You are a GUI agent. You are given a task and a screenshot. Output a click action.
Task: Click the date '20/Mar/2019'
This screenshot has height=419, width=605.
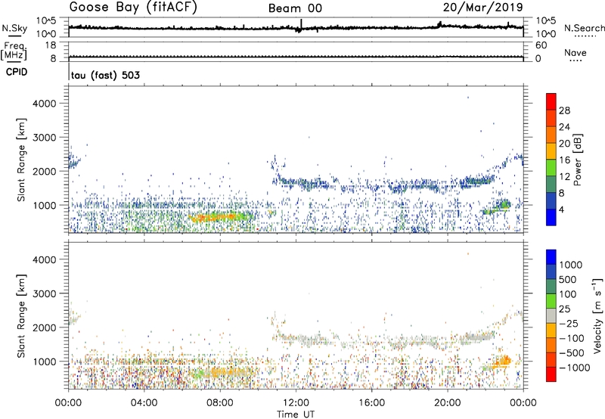(x=483, y=8)
